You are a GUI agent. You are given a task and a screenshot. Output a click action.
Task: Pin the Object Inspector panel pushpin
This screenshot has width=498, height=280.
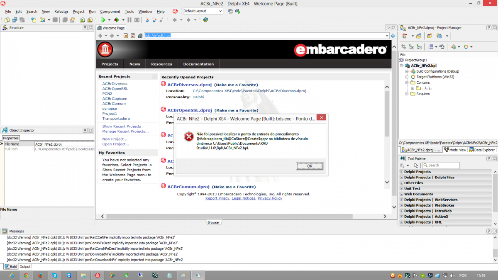pyautogui.click(x=85, y=130)
